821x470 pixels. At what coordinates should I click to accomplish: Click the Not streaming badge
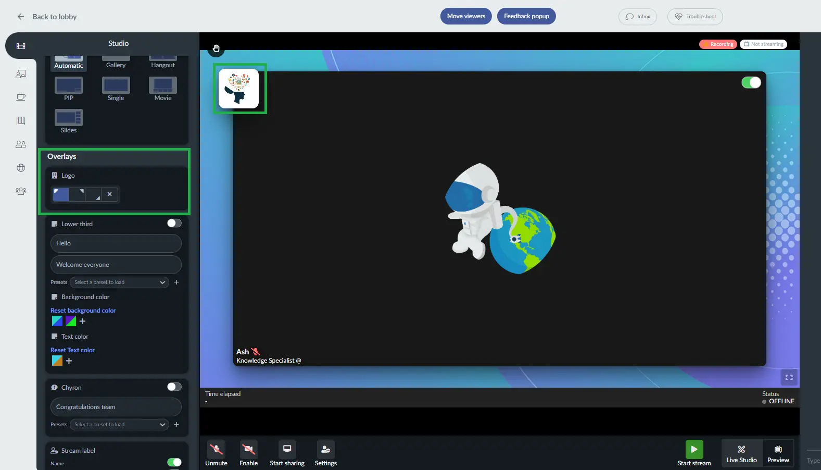coord(763,44)
